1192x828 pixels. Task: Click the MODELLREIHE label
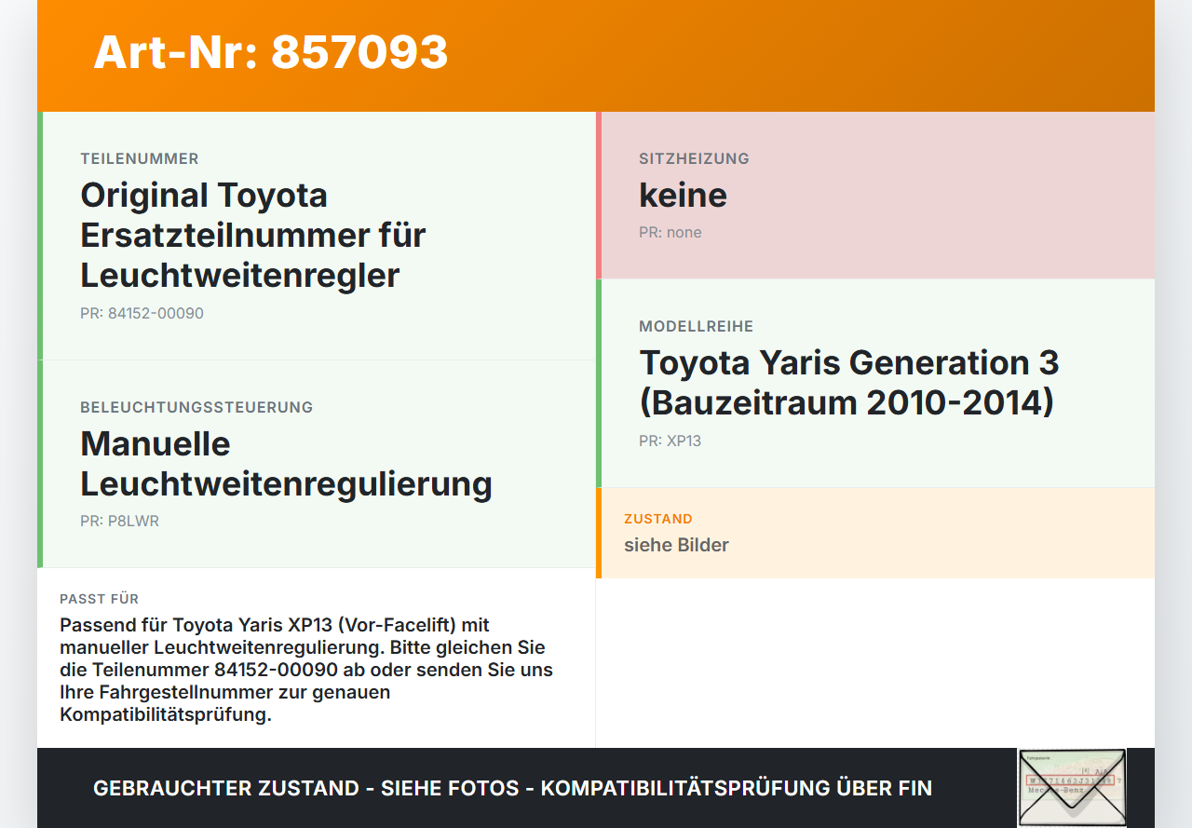click(x=696, y=326)
